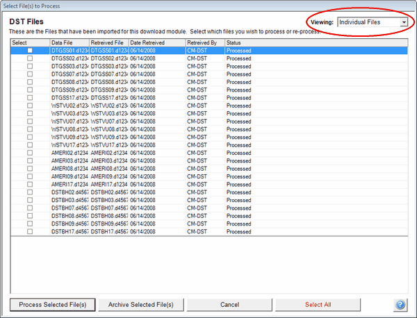Click Processed status in WSTVU08 row
The image size is (417, 318).
238,129
